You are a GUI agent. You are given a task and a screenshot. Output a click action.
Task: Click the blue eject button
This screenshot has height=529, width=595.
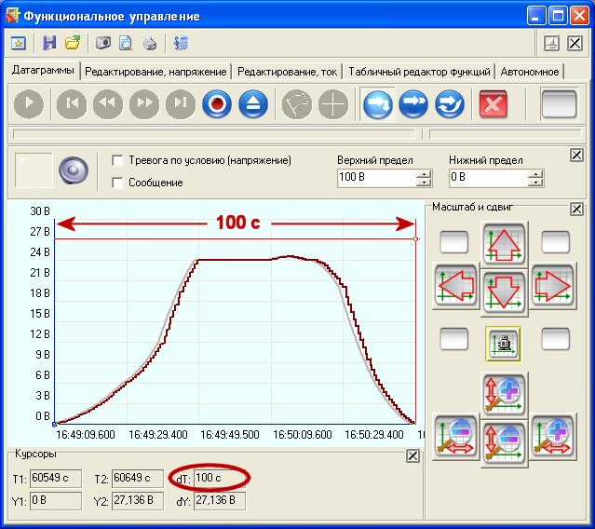click(253, 104)
